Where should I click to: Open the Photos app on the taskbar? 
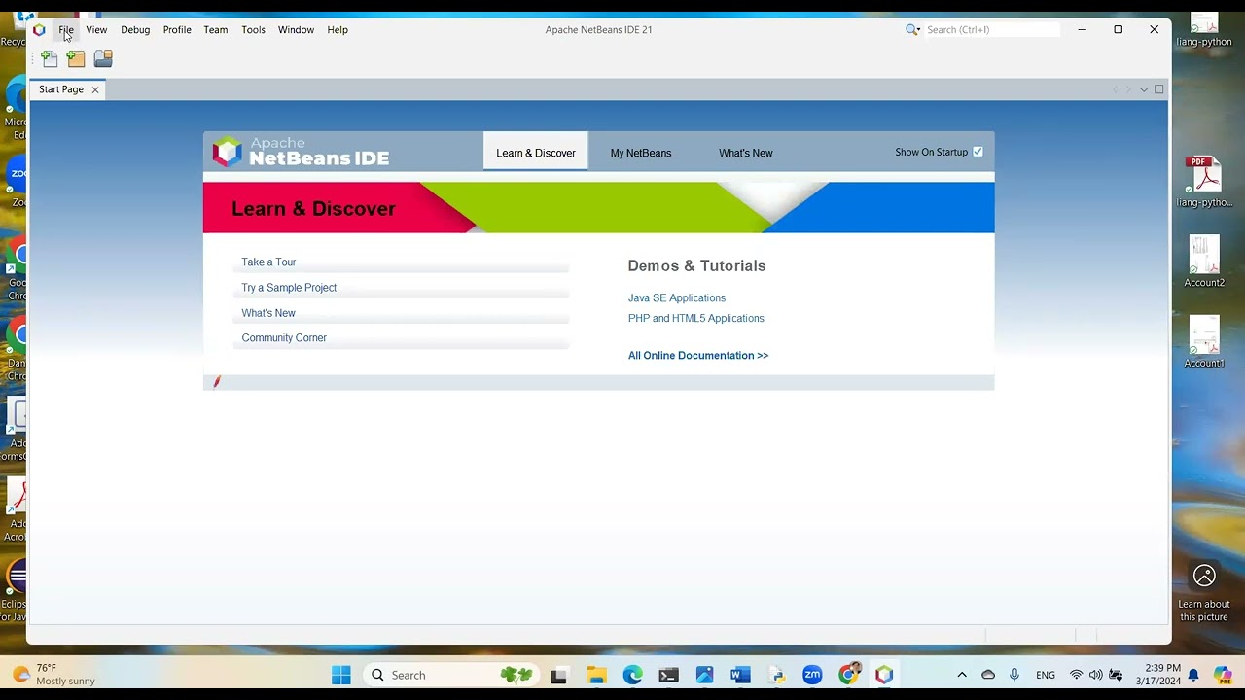[x=704, y=675]
